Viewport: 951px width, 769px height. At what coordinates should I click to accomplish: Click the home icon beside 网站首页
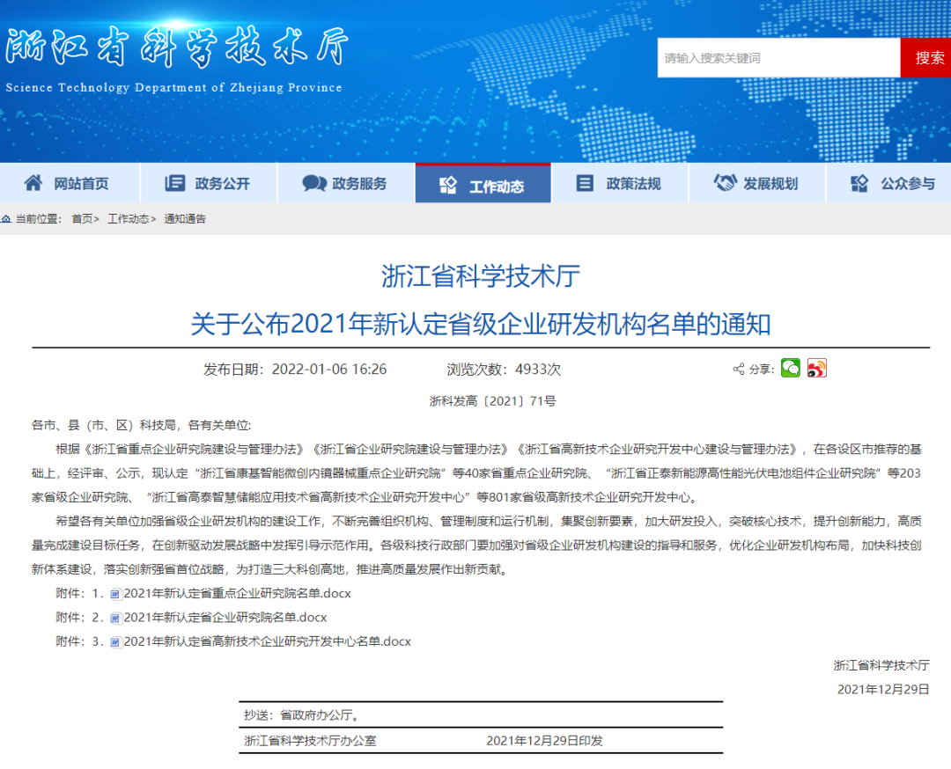pos(33,182)
